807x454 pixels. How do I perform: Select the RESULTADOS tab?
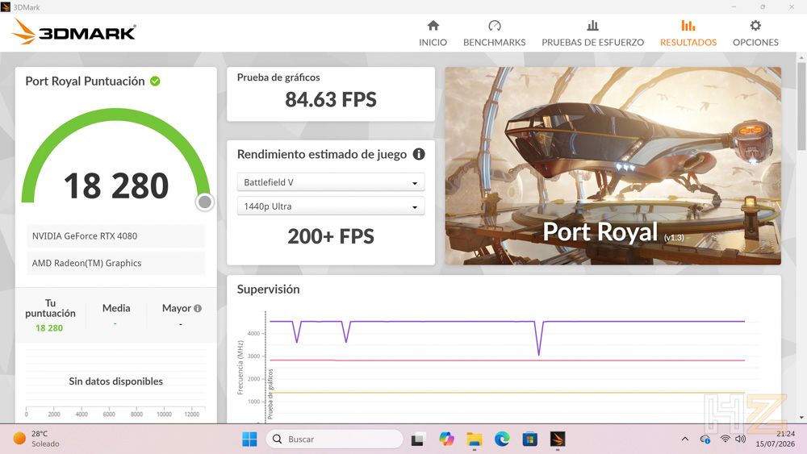coord(688,33)
